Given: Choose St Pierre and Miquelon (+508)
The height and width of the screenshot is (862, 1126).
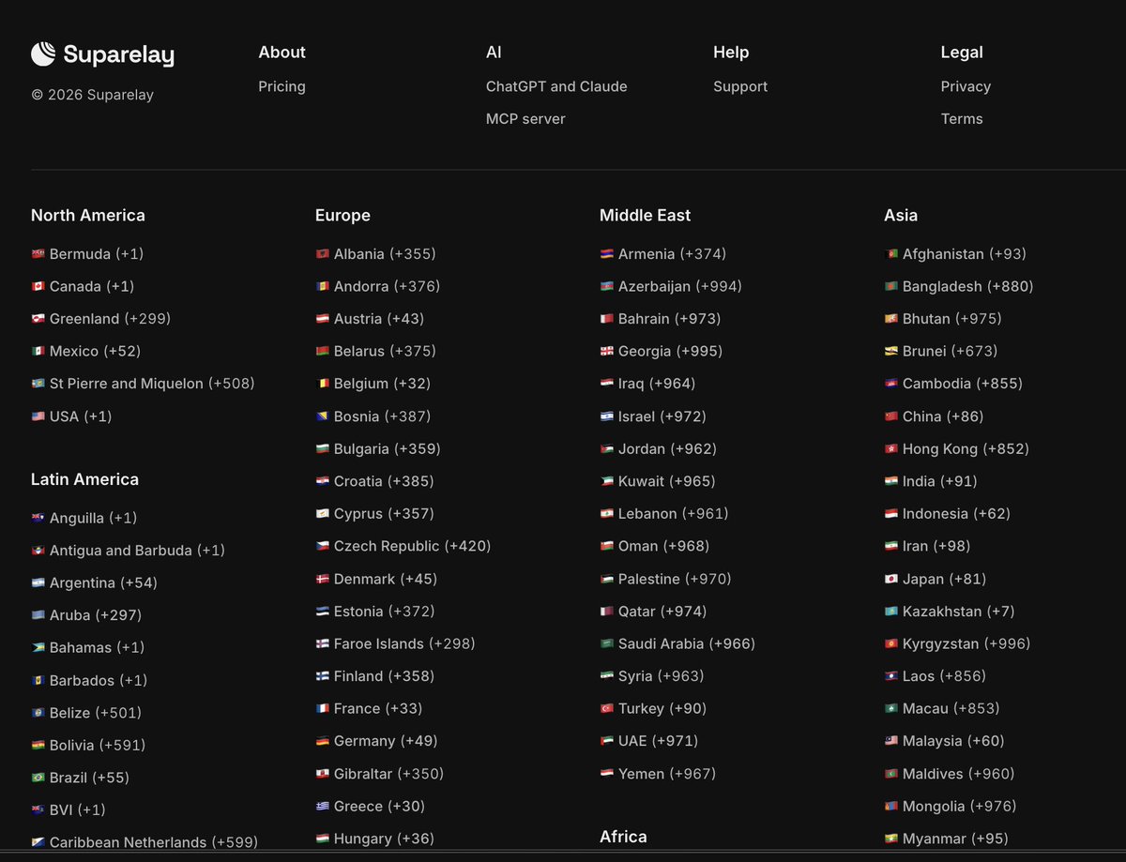Looking at the screenshot, I should point(143,384).
